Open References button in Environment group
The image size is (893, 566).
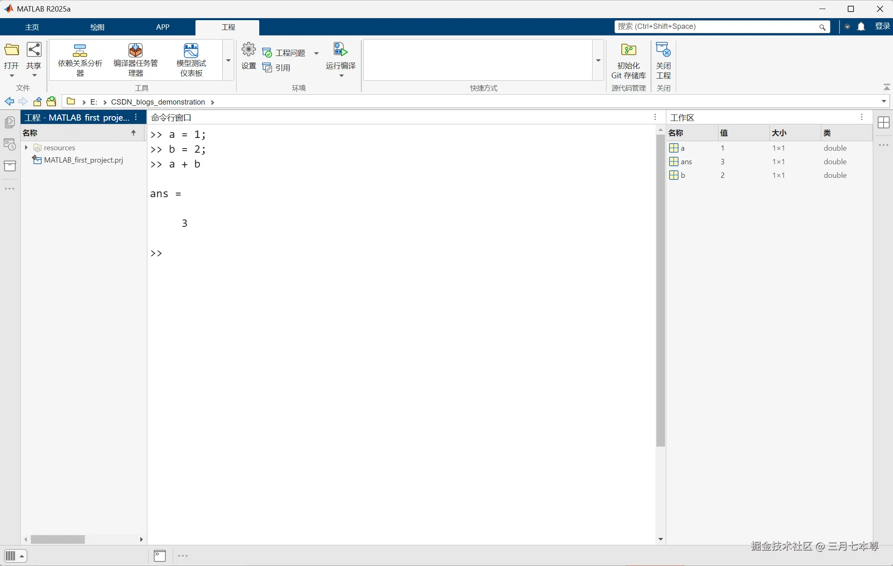tap(277, 68)
